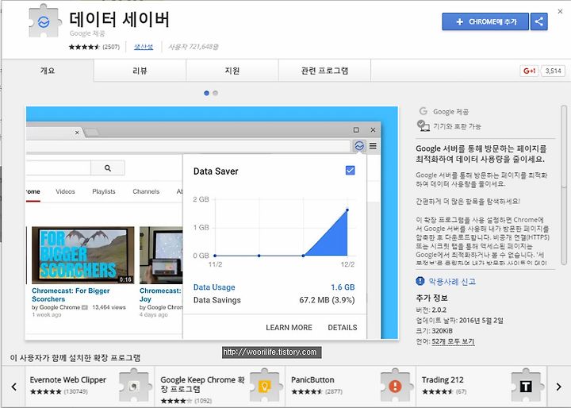Click the 버전: 2.0.2 text

click(x=431, y=310)
